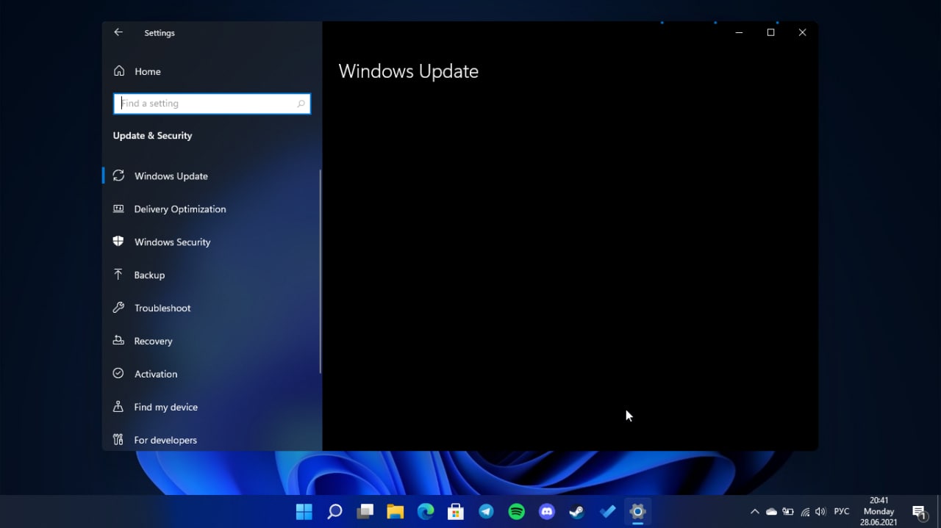
Task: Click the Settings gear taskbar icon
Action: tap(637, 512)
